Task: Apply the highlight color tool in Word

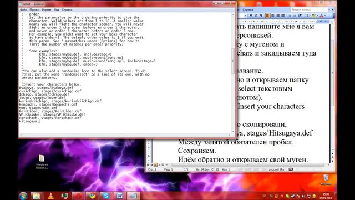Action: pos(313,16)
